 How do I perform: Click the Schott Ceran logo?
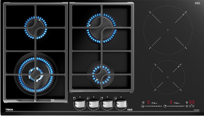pyautogui.click(x=198, y=3)
